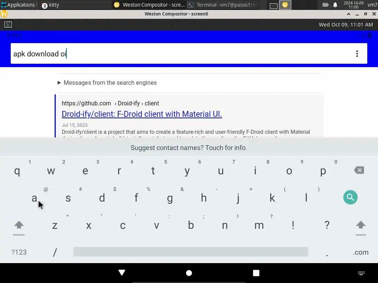Tap the letter u key
This screenshot has width=378, height=283.
tap(221, 171)
